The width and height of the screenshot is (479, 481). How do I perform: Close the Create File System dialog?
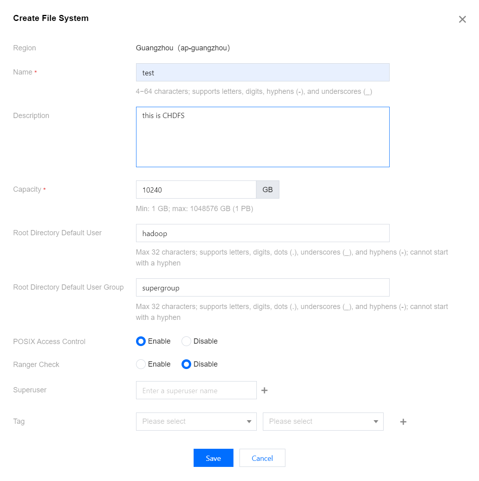(x=462, y=19)
